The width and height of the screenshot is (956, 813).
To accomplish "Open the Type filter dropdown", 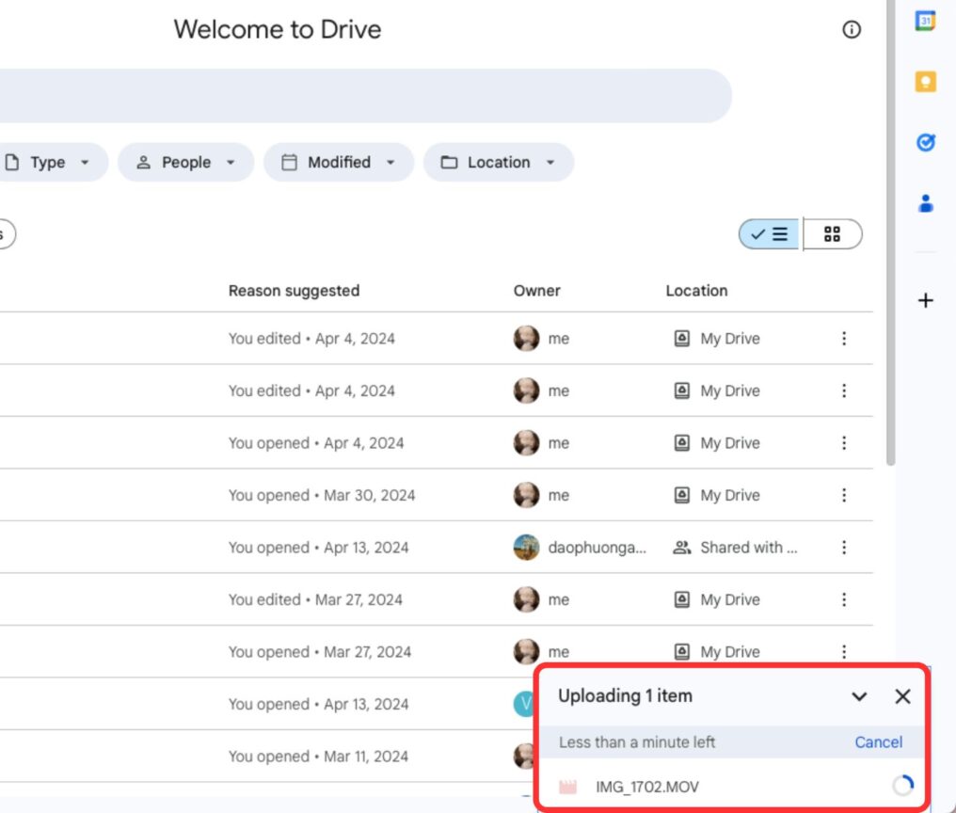I will coord(49,162).
